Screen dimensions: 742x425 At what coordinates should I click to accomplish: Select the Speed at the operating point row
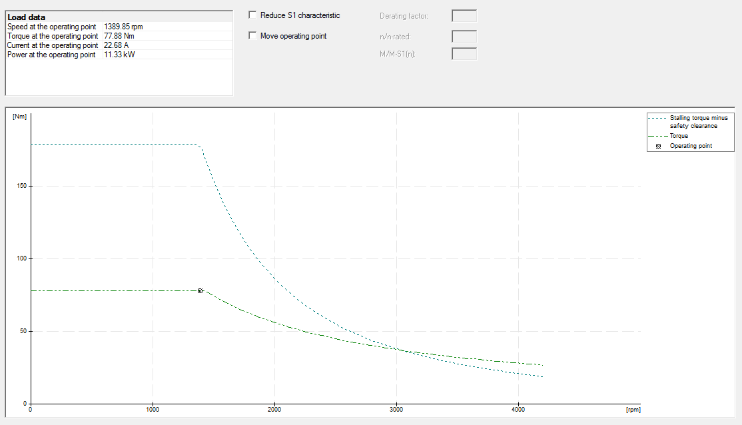pyautogui.click(x=52, y=27)
